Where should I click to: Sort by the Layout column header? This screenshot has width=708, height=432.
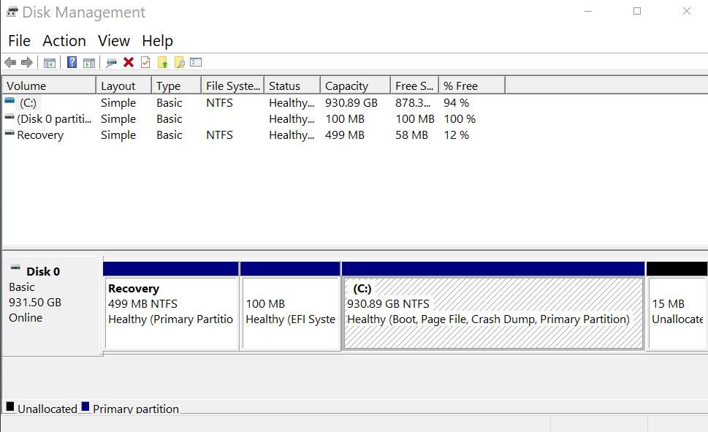point(123,86)
